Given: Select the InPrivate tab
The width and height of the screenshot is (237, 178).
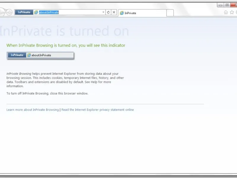Looking at the screenshot, I should [142, 13].
